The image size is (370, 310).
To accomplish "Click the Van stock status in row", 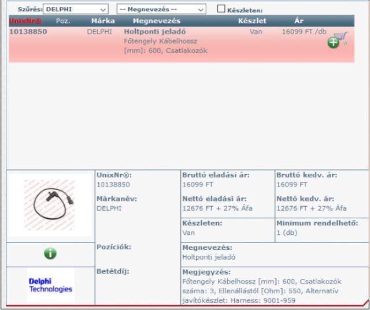I will (x=256, y=32).
